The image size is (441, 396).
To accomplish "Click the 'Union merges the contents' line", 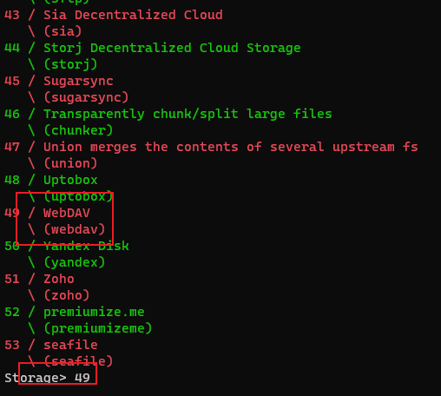I will (211, 147).
